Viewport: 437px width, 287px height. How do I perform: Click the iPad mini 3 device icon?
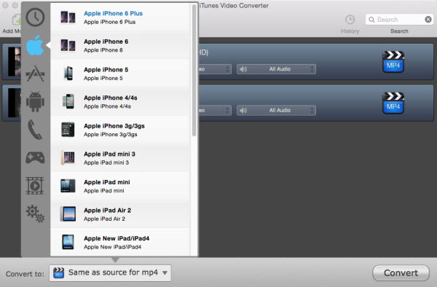tap(68, 158)
